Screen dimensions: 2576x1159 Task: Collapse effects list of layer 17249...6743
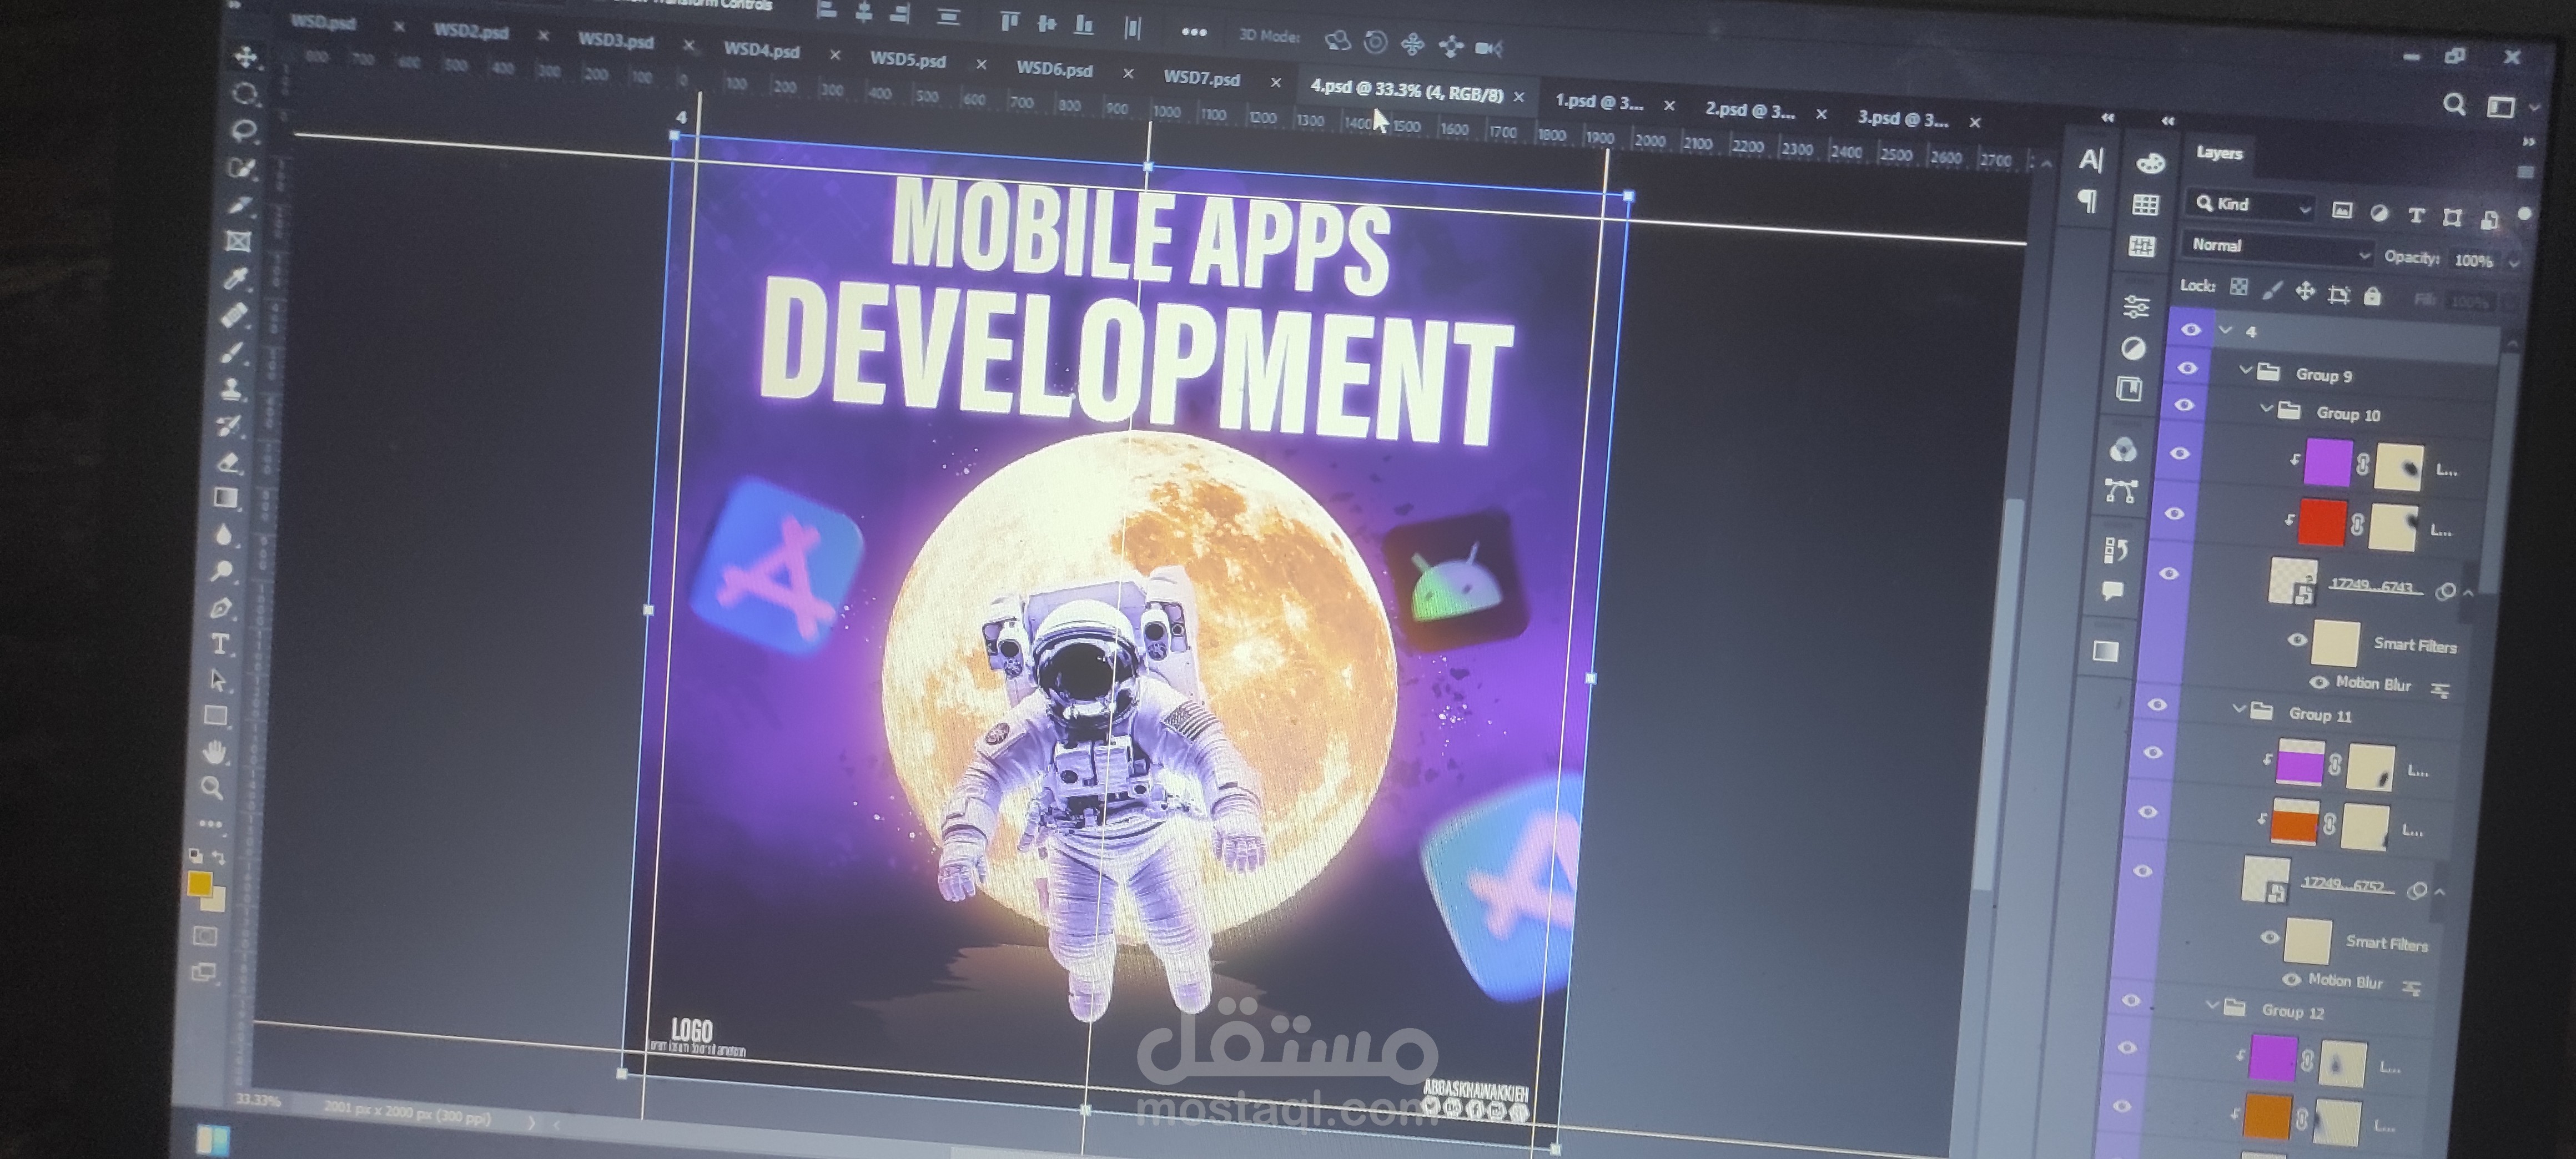point(2468,593)
